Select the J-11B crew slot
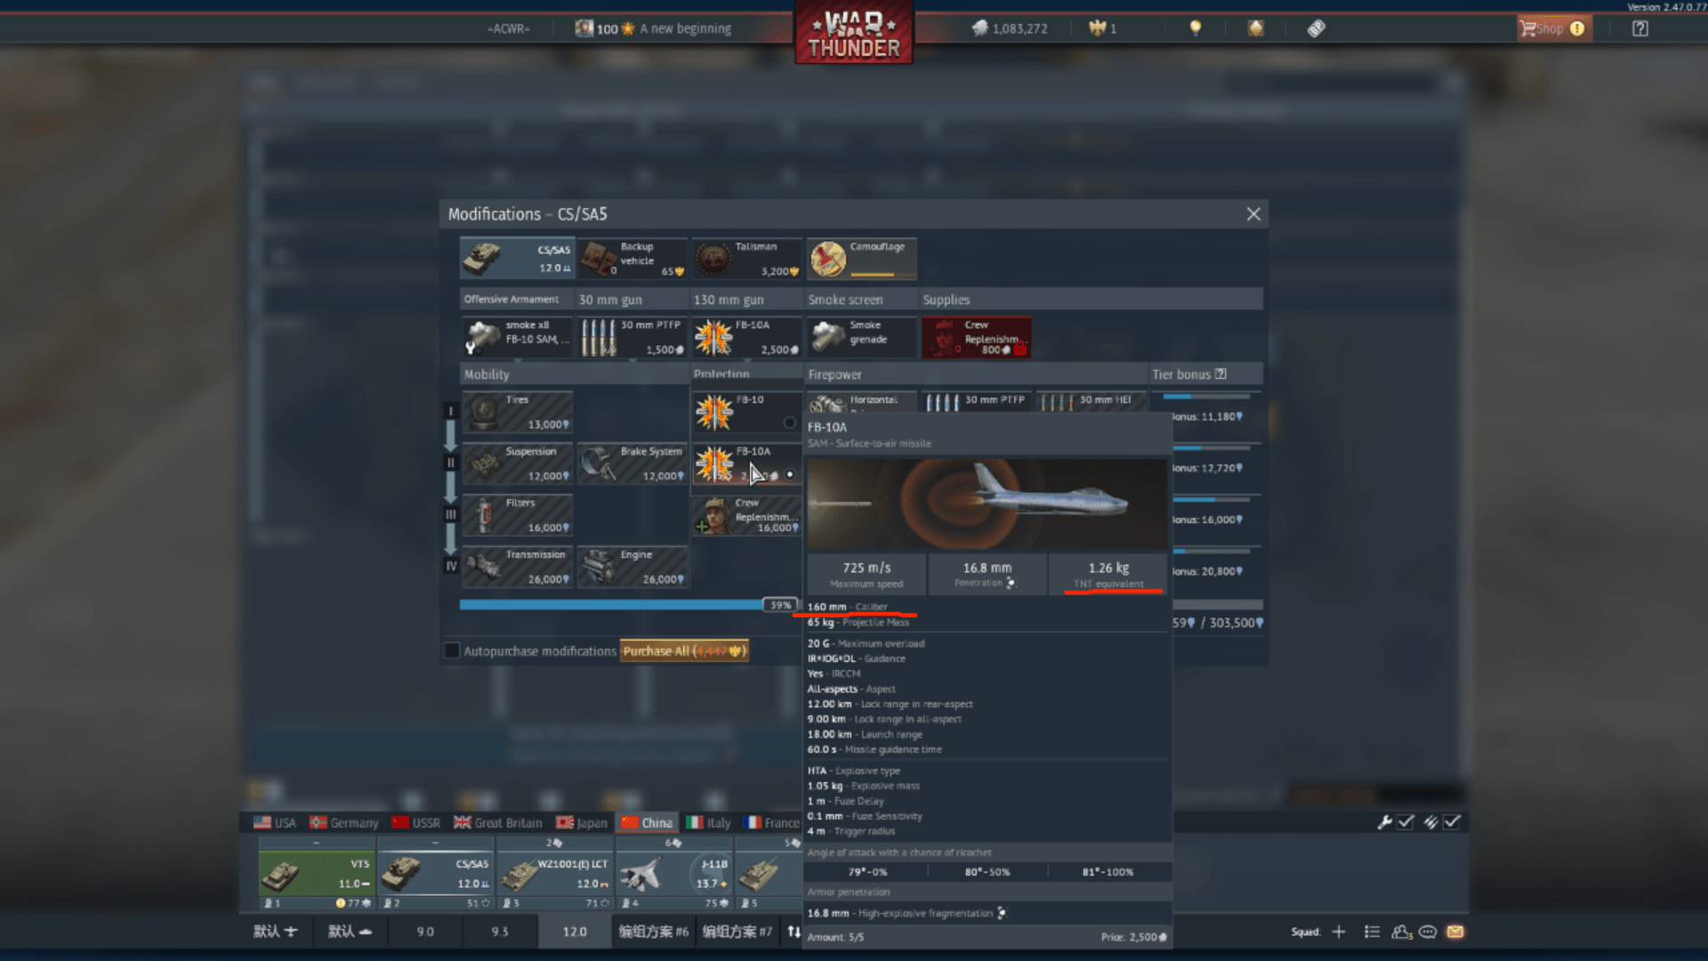1708x961 pixels. (674, 874)
